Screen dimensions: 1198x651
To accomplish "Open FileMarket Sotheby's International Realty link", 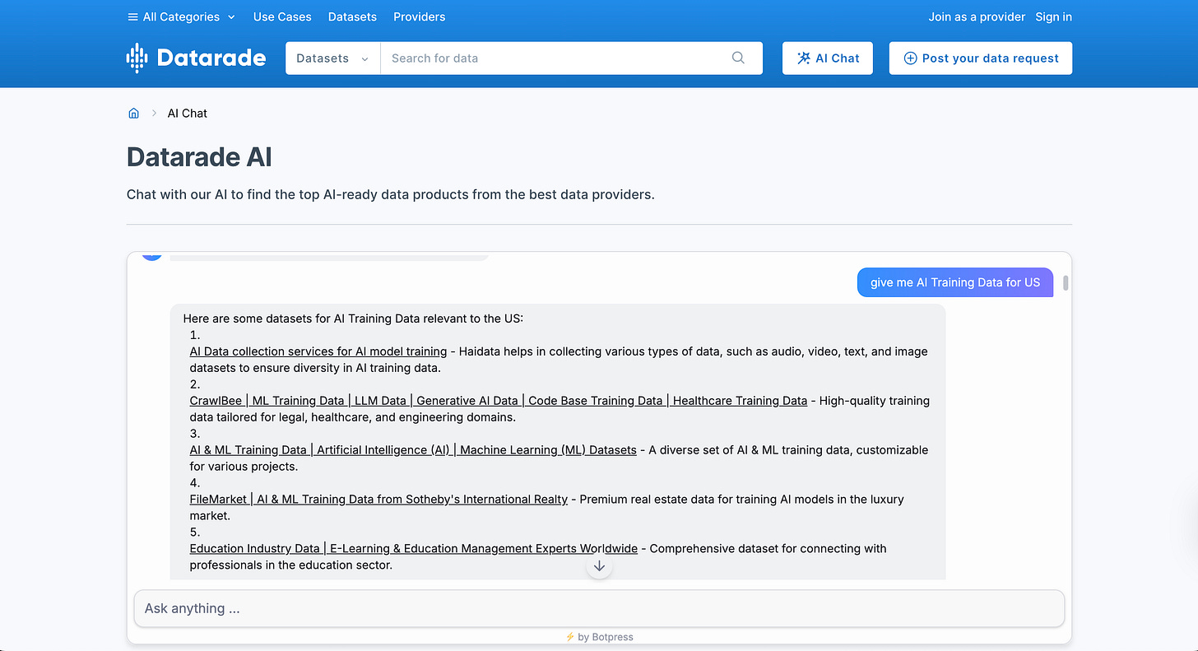I will (x=378, y=500).
